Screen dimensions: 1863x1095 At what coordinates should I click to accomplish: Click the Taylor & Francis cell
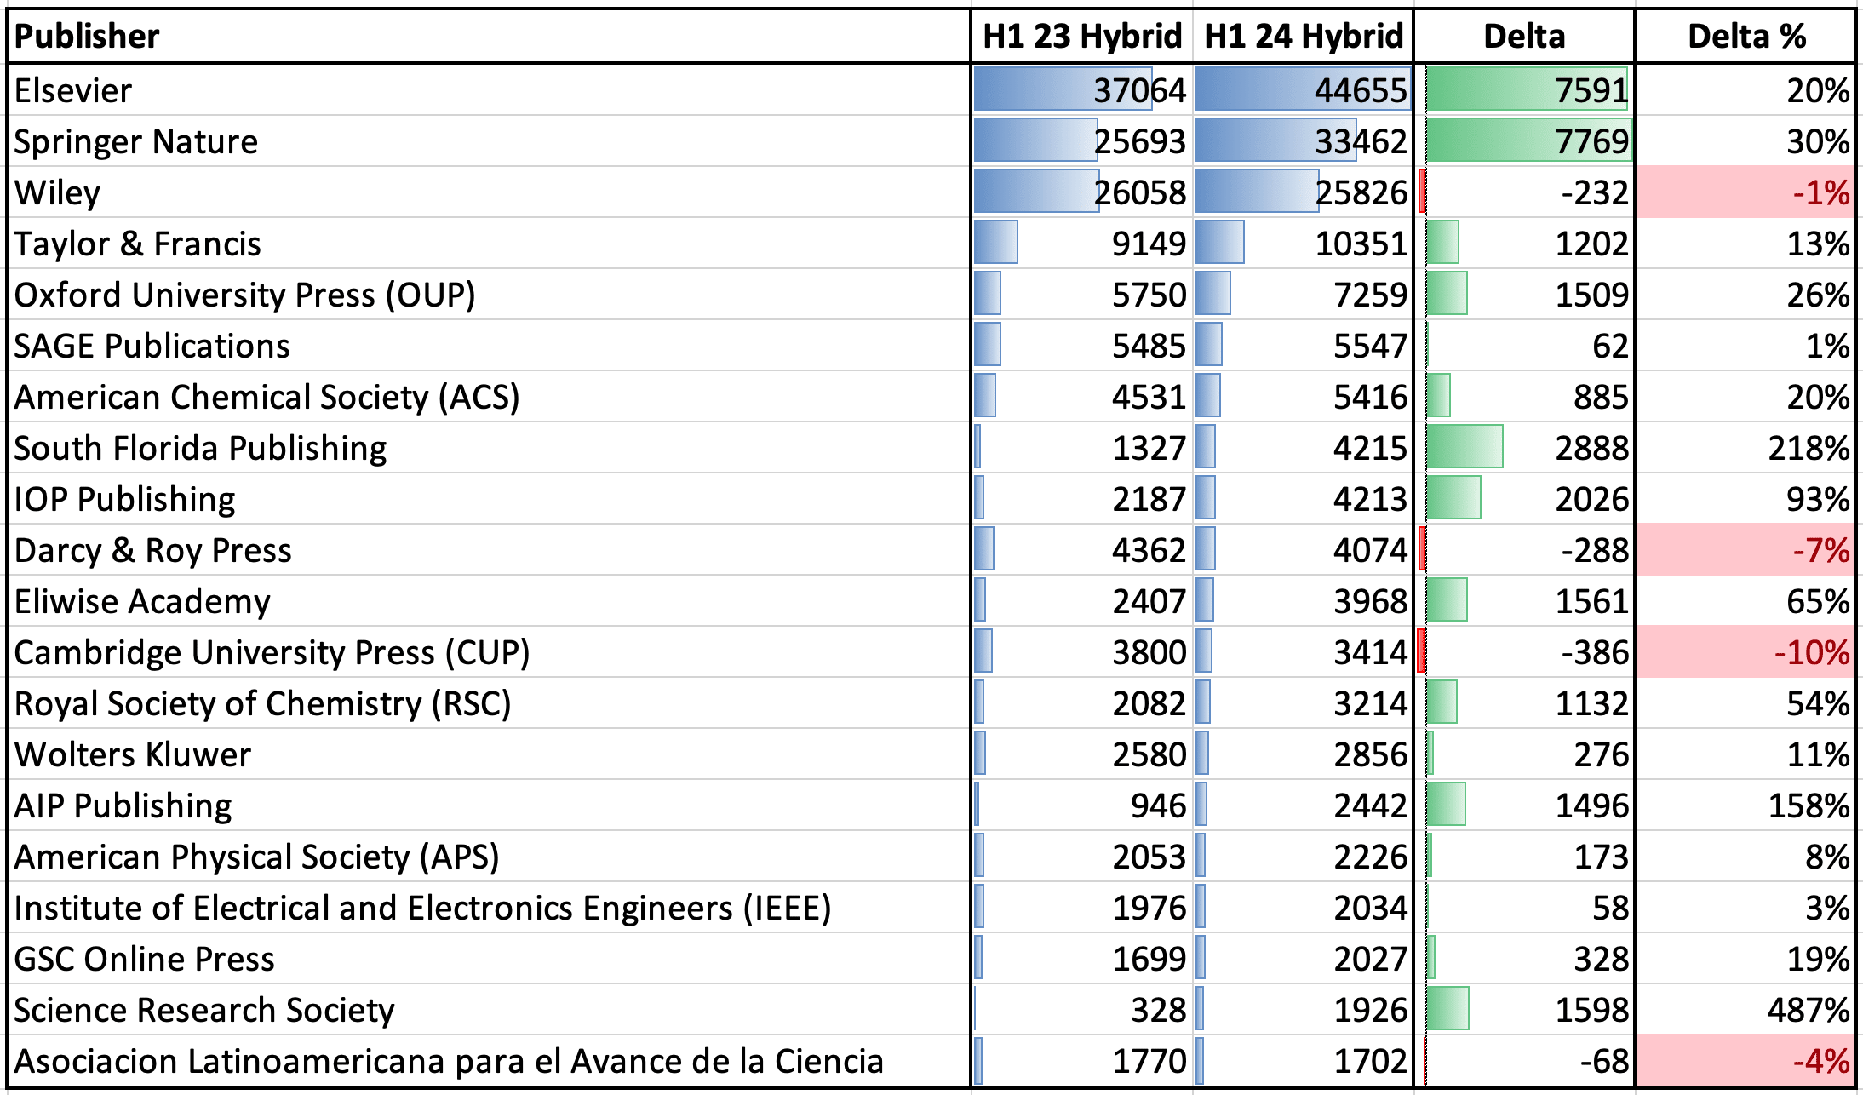coord(489,243)
